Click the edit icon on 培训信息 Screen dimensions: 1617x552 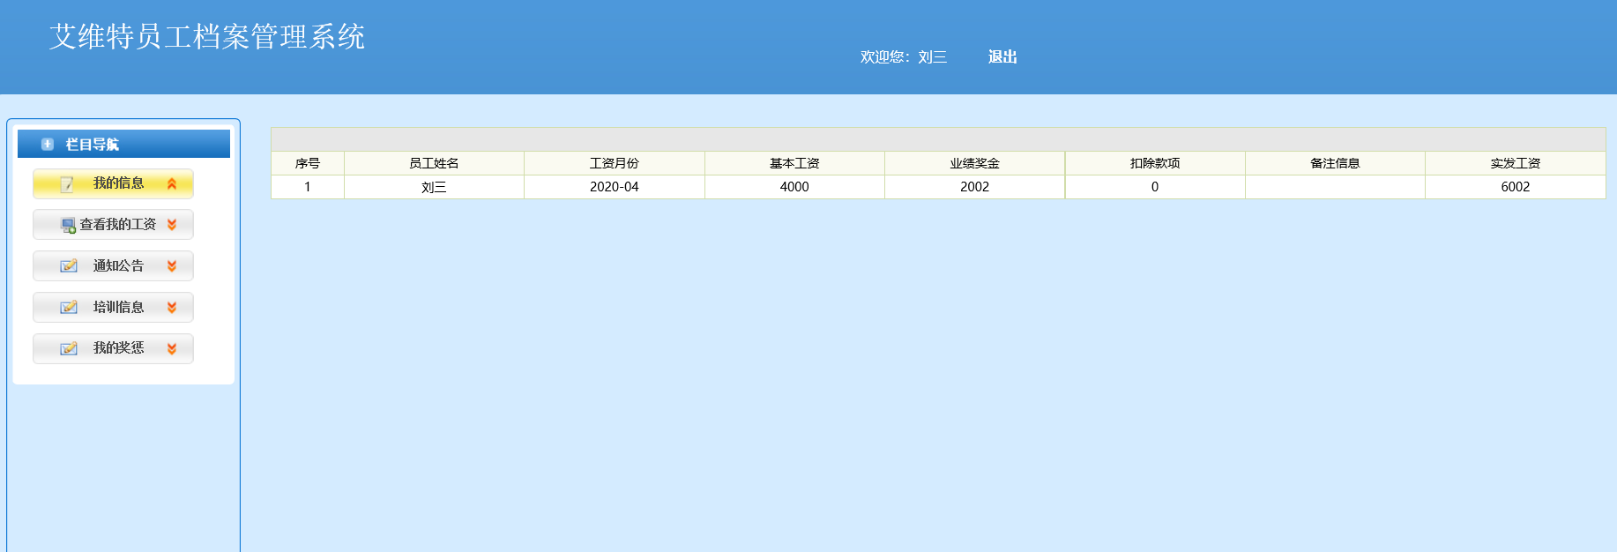click(x=68, y=308)
